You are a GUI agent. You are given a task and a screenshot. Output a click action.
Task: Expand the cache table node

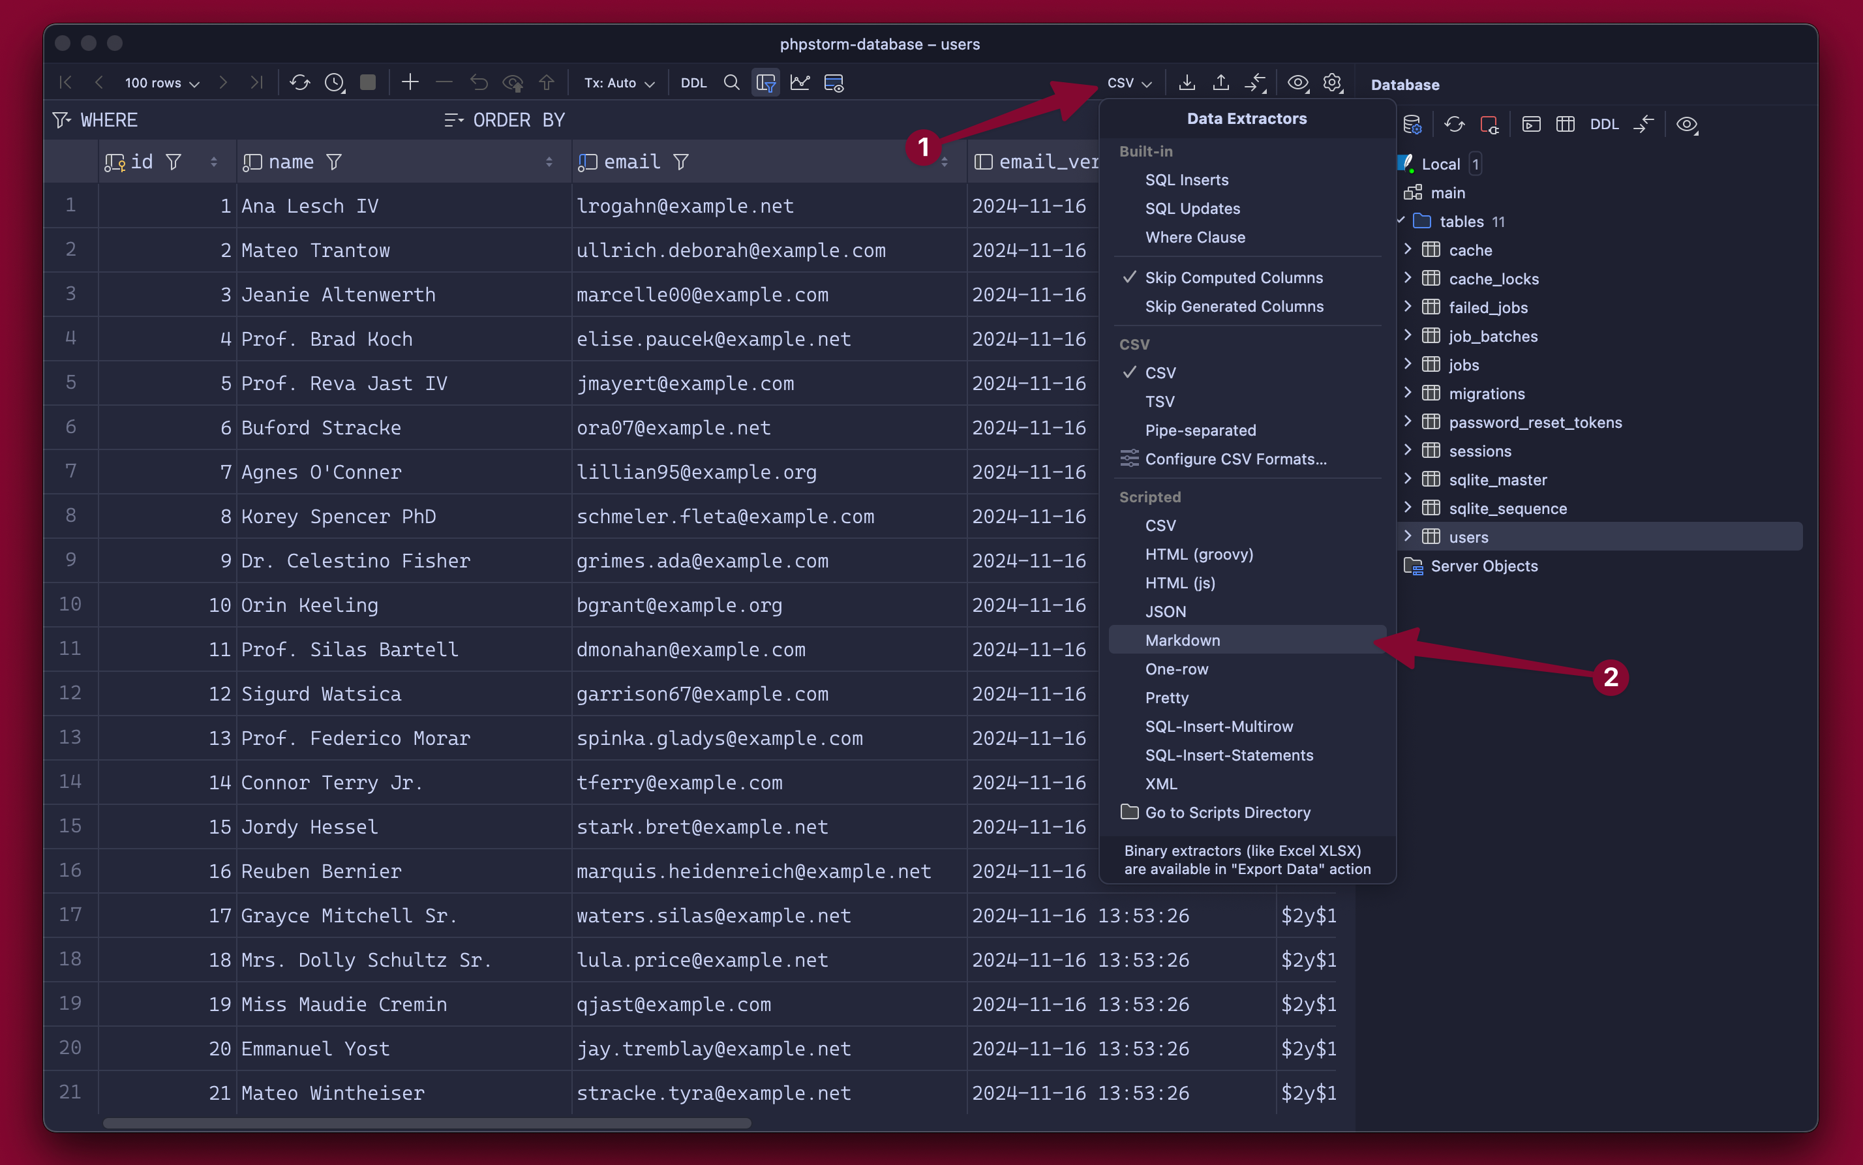[1408, 249]
